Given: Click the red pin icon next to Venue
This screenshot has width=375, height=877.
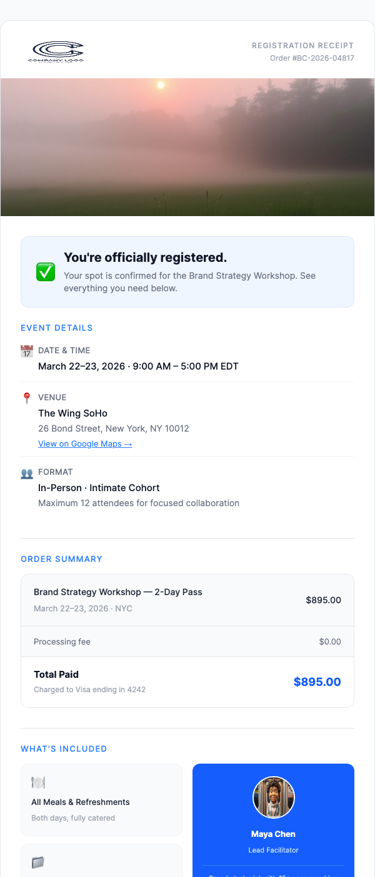Looking at the screenshot, I should click(26, 398).
